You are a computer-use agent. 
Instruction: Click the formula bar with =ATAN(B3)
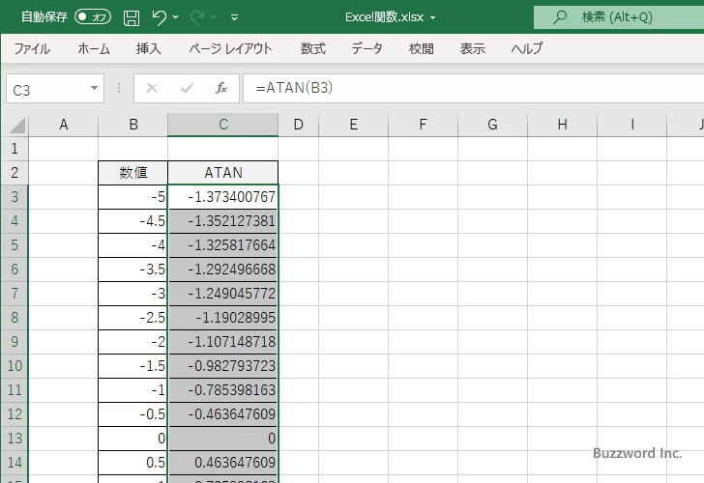[473, 88]
